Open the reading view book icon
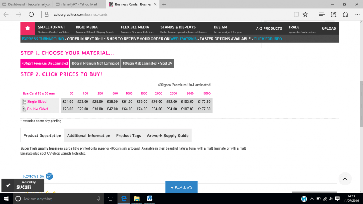Screen dimensions: 363x204 297,15
